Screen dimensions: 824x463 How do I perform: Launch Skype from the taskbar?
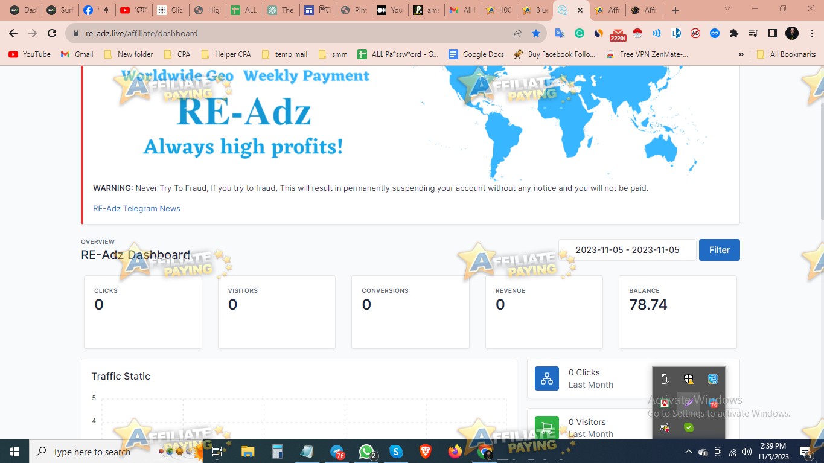point(396,451)
